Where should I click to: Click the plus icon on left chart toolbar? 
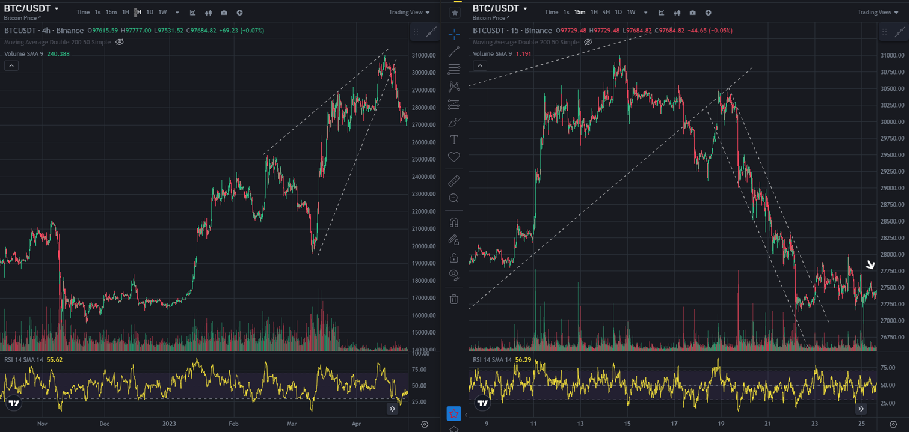pyautogui.click(x=239, y=12)
